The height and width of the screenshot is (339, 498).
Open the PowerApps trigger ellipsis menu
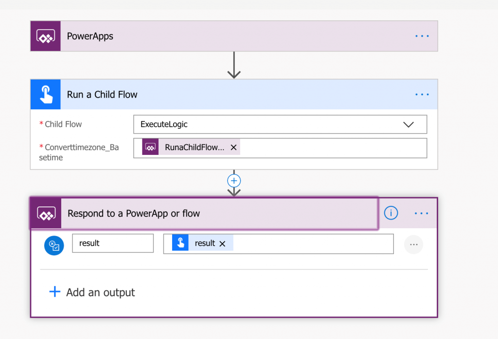421,35
